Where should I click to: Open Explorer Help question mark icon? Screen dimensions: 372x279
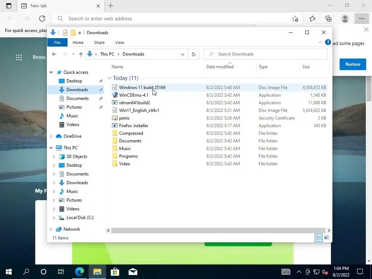coord(328,42)
